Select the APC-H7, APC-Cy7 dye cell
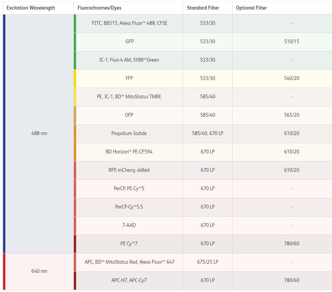This screenshot has width=332, height=292. [x=129, y=281]
